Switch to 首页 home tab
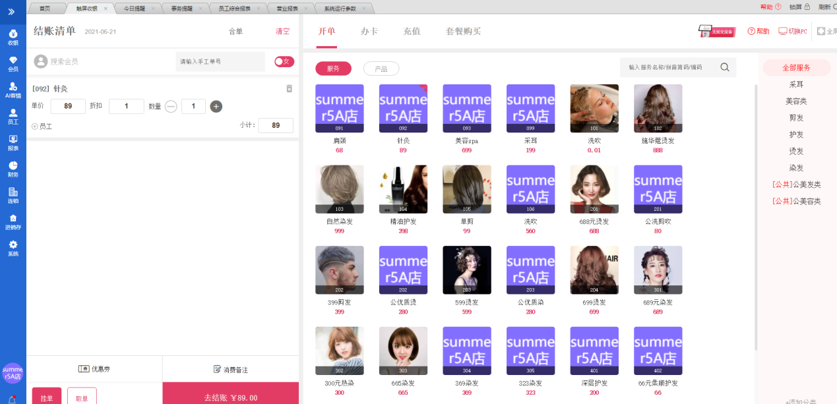837x404 pixels. click(45, 8)
